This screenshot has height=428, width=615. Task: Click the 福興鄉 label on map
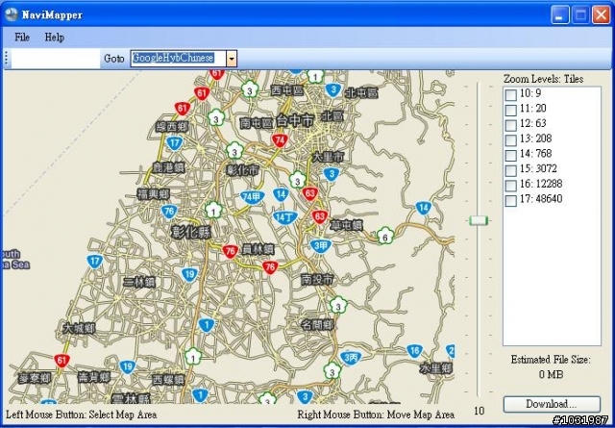tap(154, 193)
